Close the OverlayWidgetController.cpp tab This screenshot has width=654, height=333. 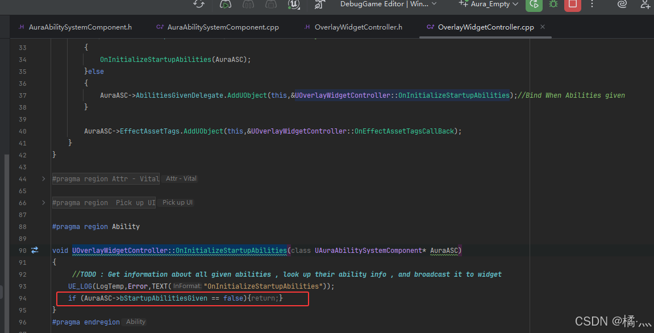tap(543, 27)
